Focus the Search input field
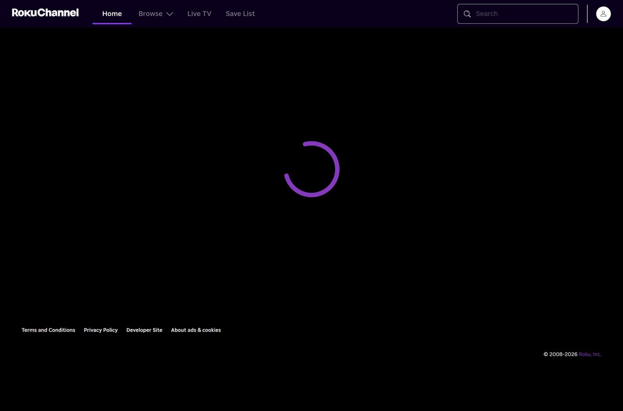The height and width of the screenshot is (411, 623). (x=518, y=14)
